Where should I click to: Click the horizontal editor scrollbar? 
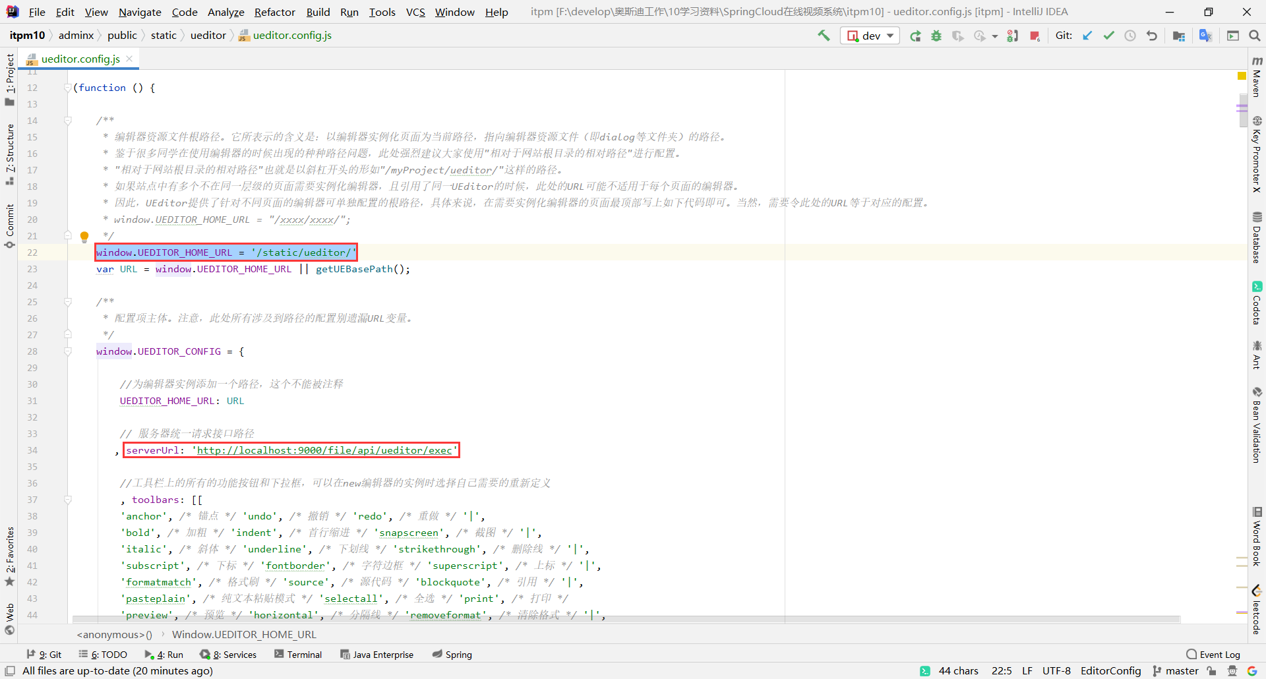pyautogui.click(x=625, y=620)
